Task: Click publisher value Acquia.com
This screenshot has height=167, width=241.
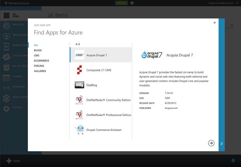Action: pyautogui.click(x=171, y=108)
